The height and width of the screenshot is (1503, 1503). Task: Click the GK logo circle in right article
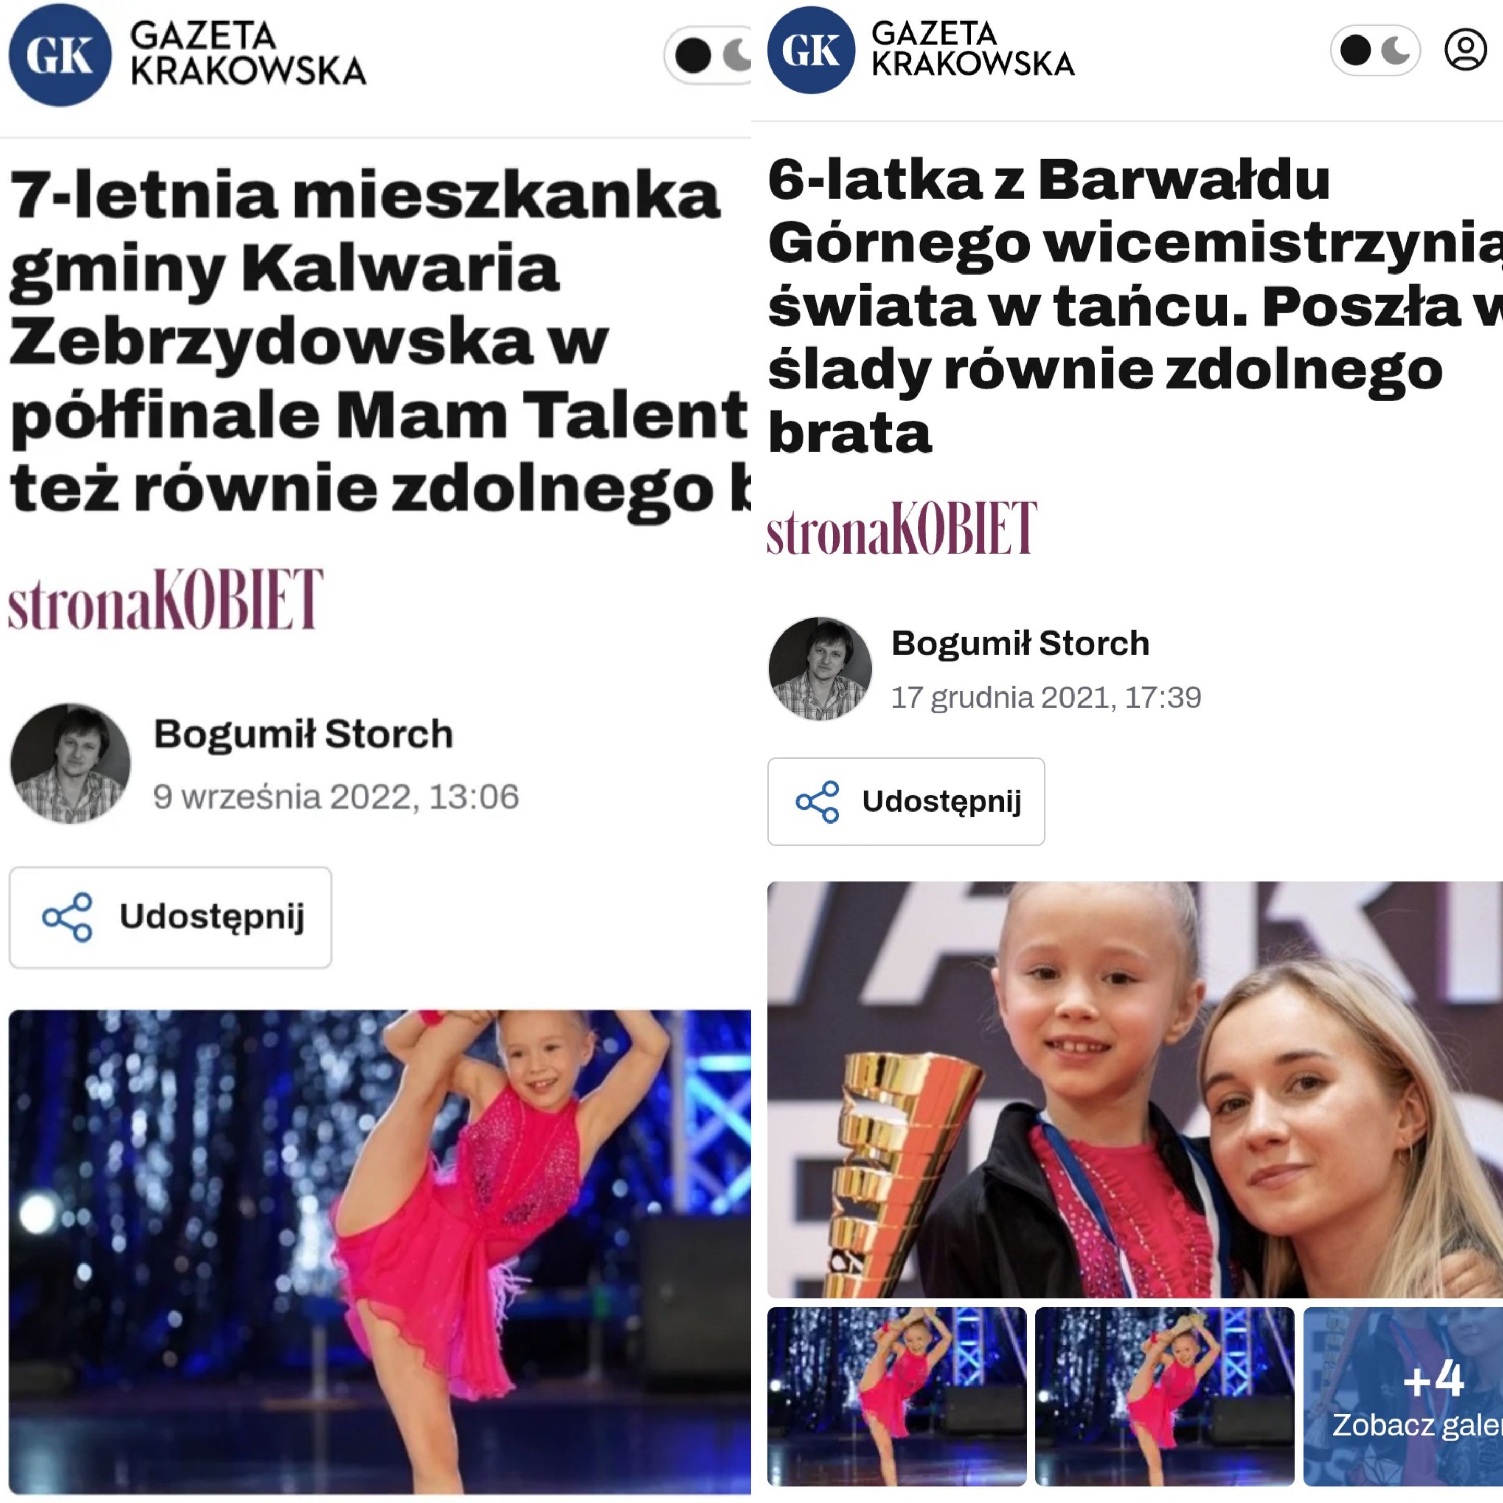click(812, 50)
